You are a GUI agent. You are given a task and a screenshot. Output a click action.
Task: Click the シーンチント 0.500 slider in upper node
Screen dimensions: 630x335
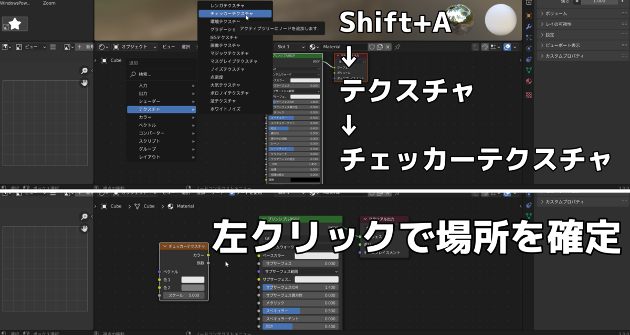[x=295, y=149]
